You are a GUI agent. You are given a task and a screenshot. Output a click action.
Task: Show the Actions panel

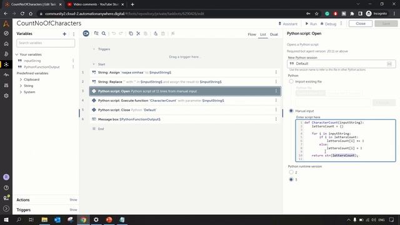(x=73, y=200)
